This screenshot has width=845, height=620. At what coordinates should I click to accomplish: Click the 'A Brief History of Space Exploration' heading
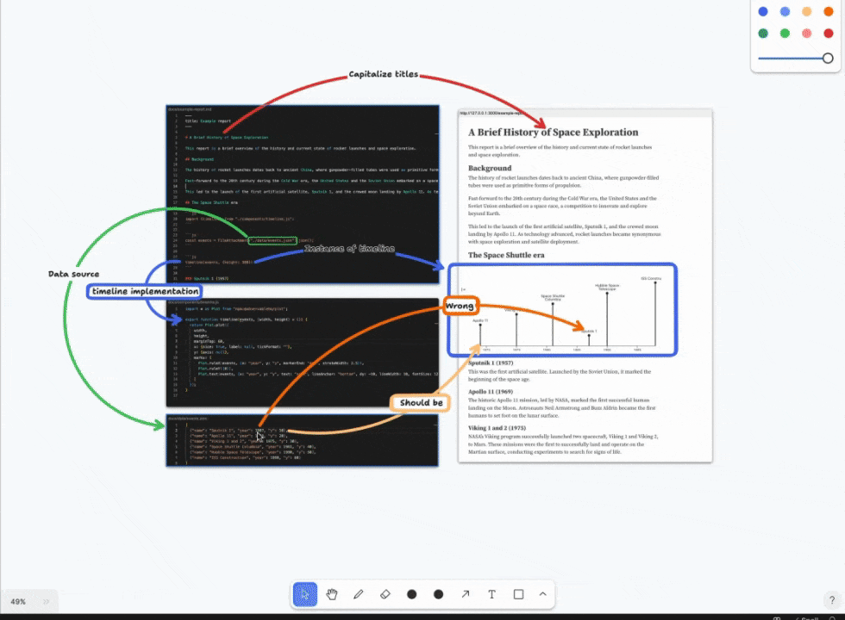coord(553,133)
